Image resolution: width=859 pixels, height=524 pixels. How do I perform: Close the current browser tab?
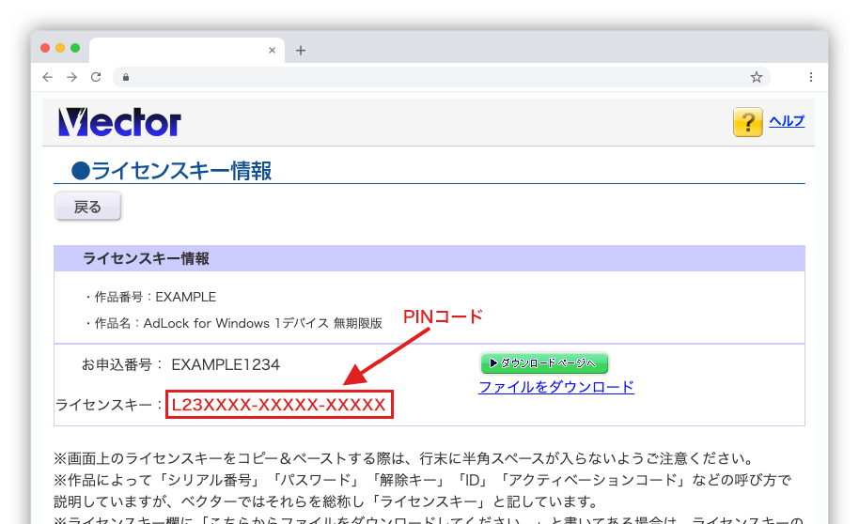pos(273,51)
